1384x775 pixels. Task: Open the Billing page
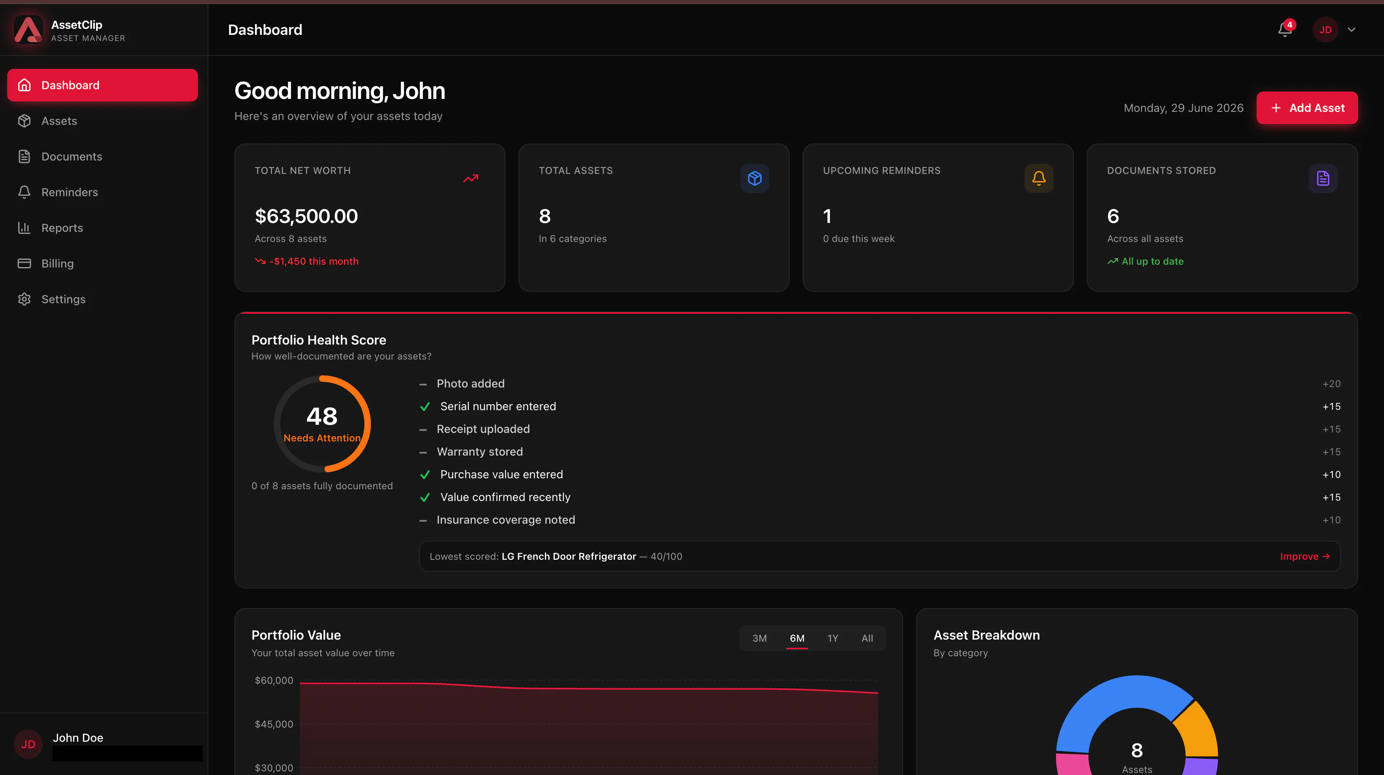point(102,263)
